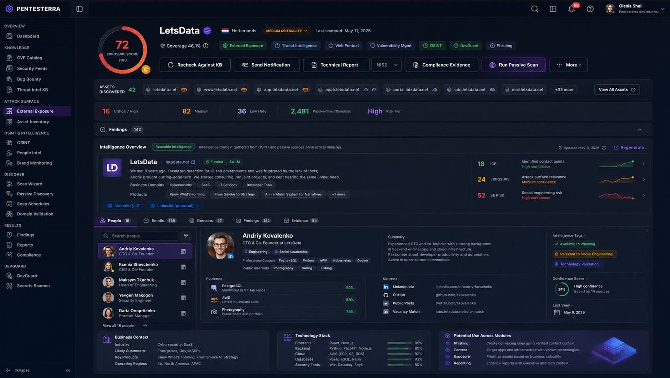Open LinkedIn icon for Maksym Tkachuk

(x=183, y=282)
